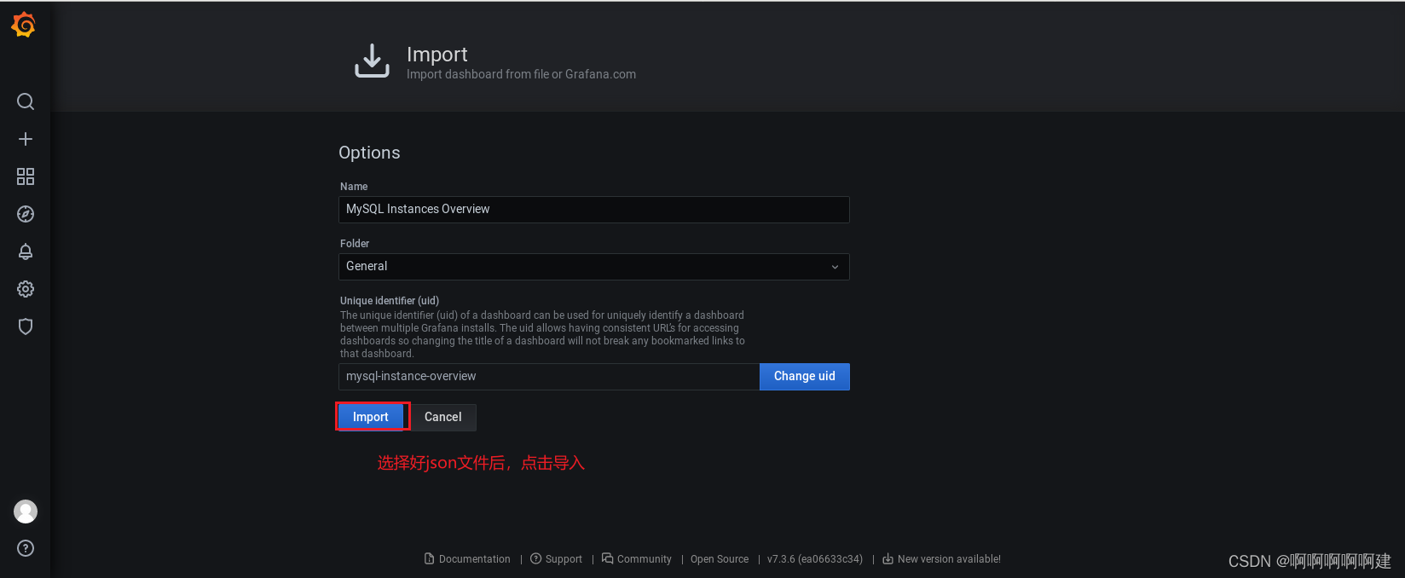Image resolution: width=1405 pixels, height=578 pixels.
Task: Click the Folder field label
Action: point(355,244)
